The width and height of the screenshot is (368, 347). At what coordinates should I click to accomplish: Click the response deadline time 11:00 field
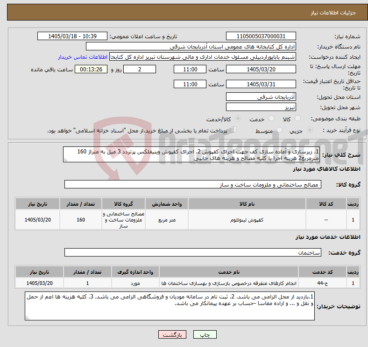tap(190, 69)
